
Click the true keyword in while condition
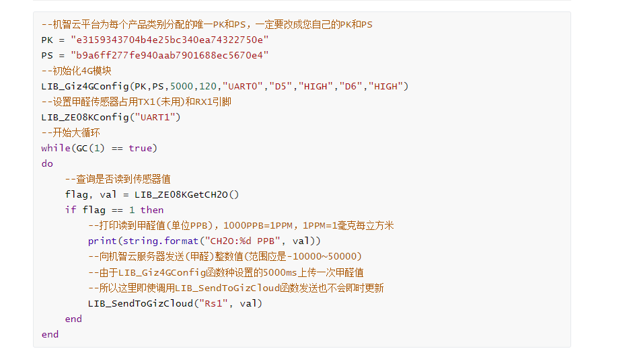pyautogui.click(x=140, y=148)
